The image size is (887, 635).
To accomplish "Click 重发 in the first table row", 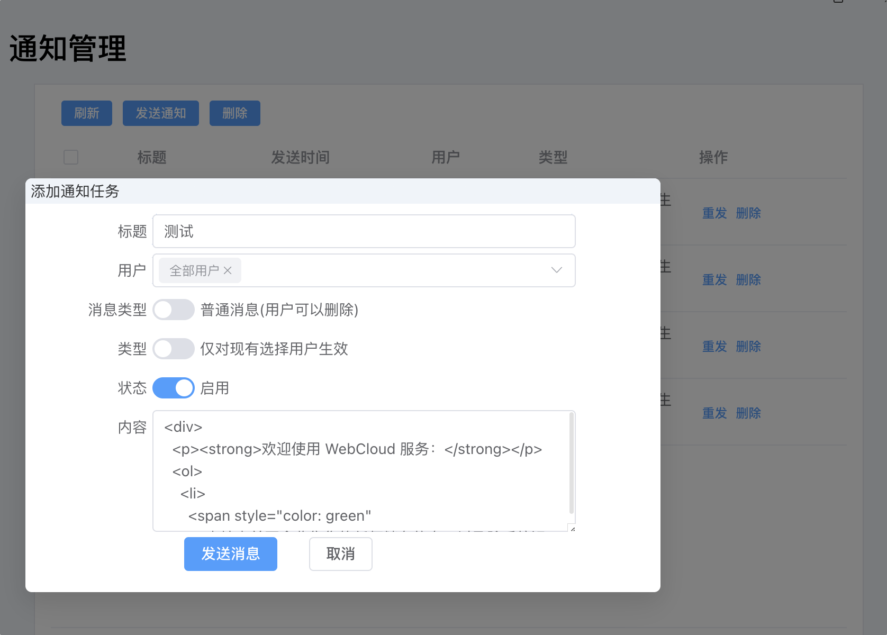I will [714, 213].
